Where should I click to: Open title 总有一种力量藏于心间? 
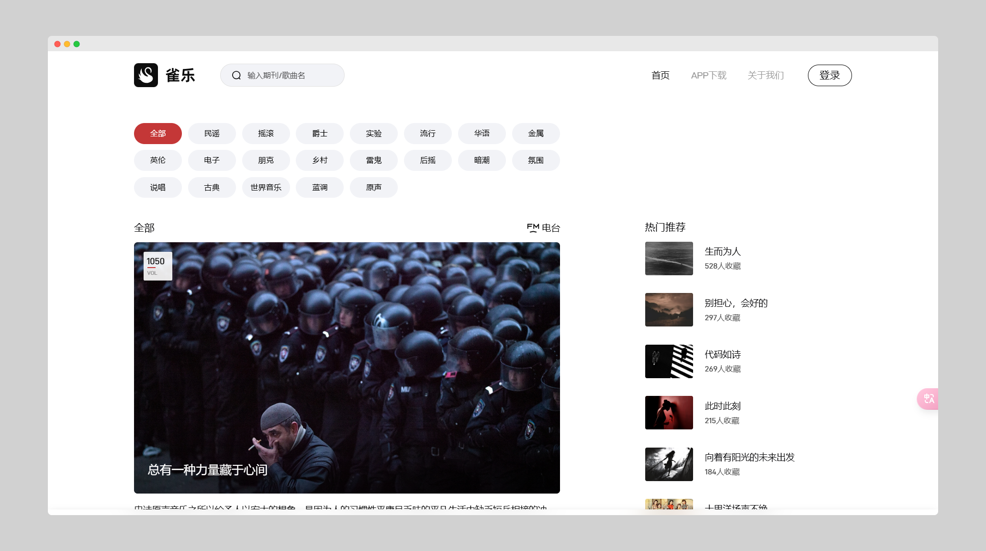click(207, 470)
